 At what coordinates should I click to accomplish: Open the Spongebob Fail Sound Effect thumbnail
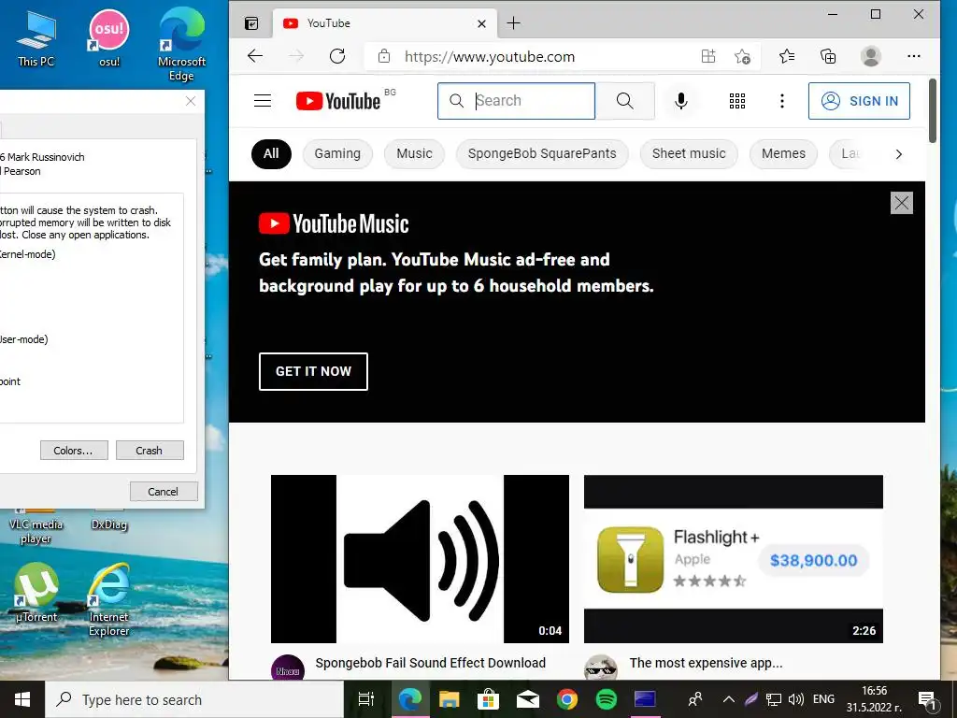coord(420,559)
